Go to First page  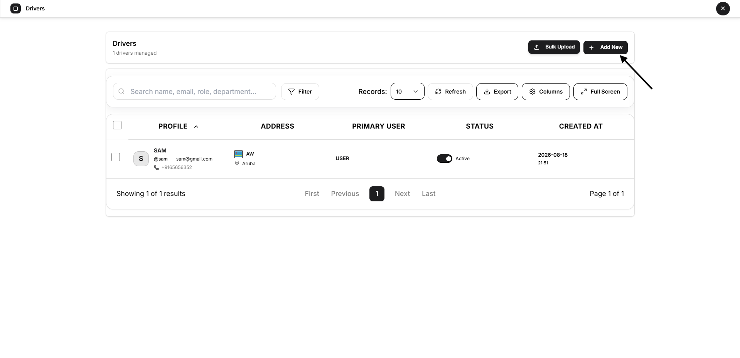[x=312, y=194]
